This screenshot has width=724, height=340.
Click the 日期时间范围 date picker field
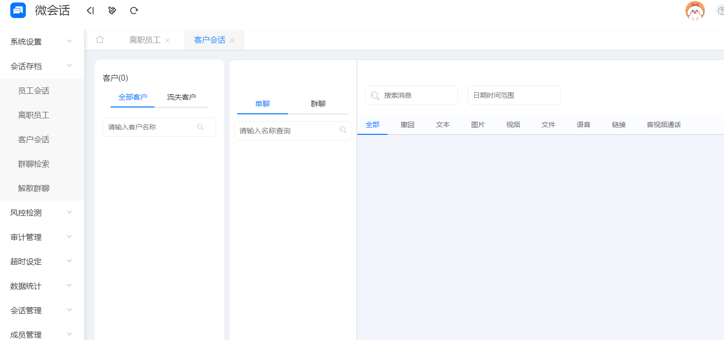click(514, 95)
